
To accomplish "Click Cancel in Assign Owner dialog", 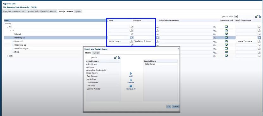I will tap(176, 107).
